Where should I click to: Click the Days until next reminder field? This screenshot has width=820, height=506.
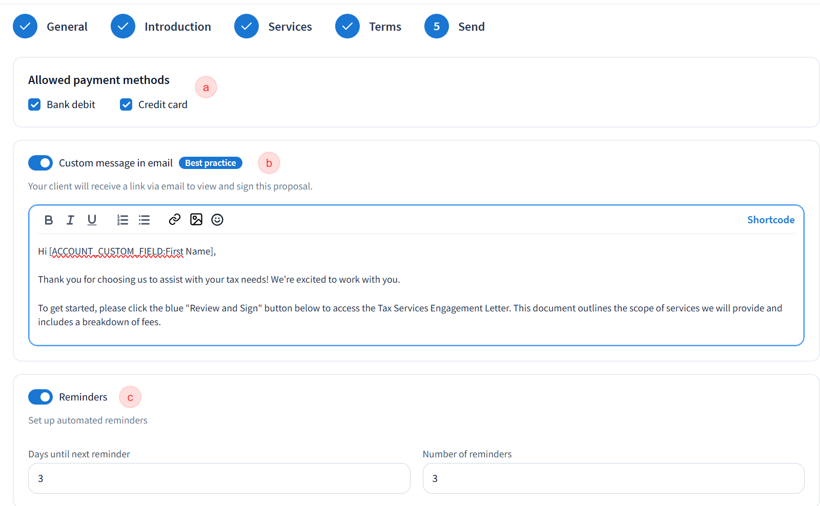[219, 478]
